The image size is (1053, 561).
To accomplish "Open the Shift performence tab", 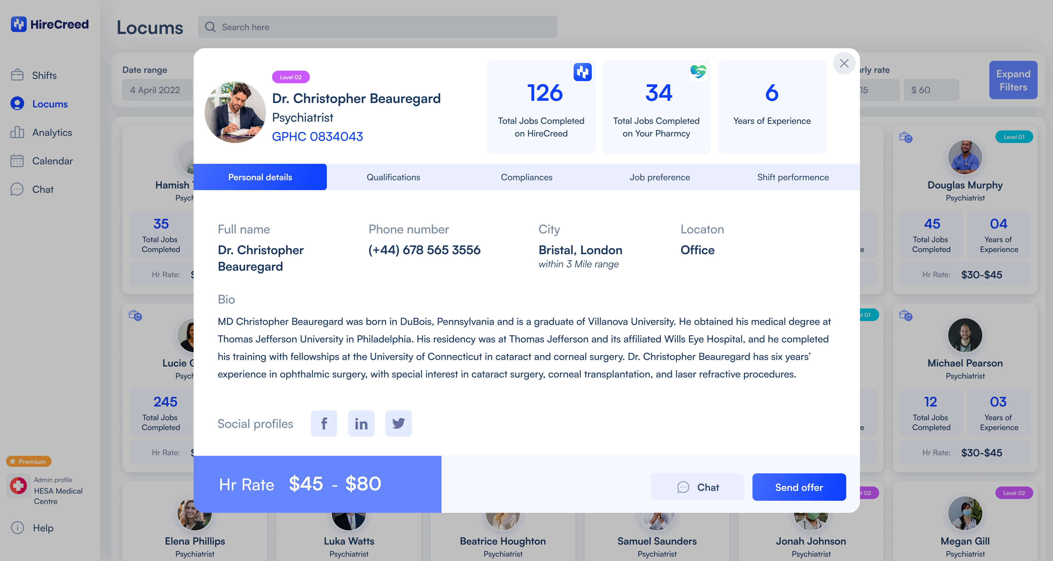I will 793,177.
